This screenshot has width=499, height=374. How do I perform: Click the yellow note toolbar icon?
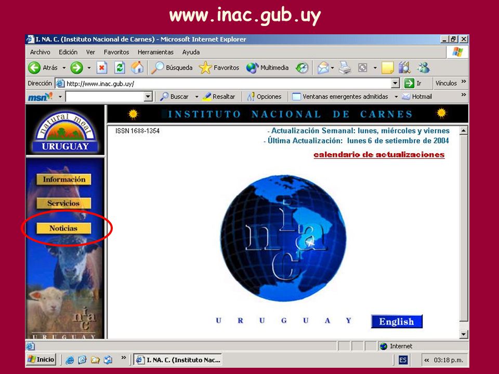tap(388, 68)
